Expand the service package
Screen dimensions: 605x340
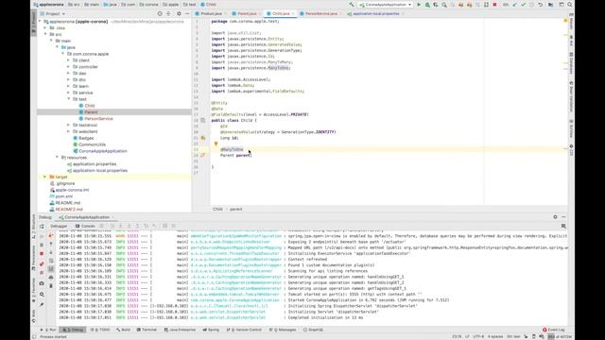tap(69, 93)
